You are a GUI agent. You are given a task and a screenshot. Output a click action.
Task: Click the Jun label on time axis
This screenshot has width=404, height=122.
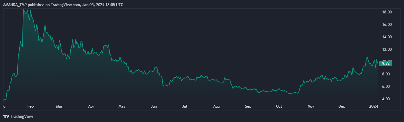pos(154,106)
